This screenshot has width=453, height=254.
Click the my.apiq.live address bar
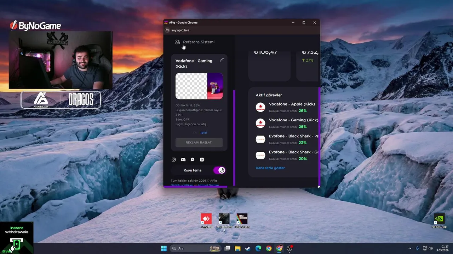pos(180,30)
